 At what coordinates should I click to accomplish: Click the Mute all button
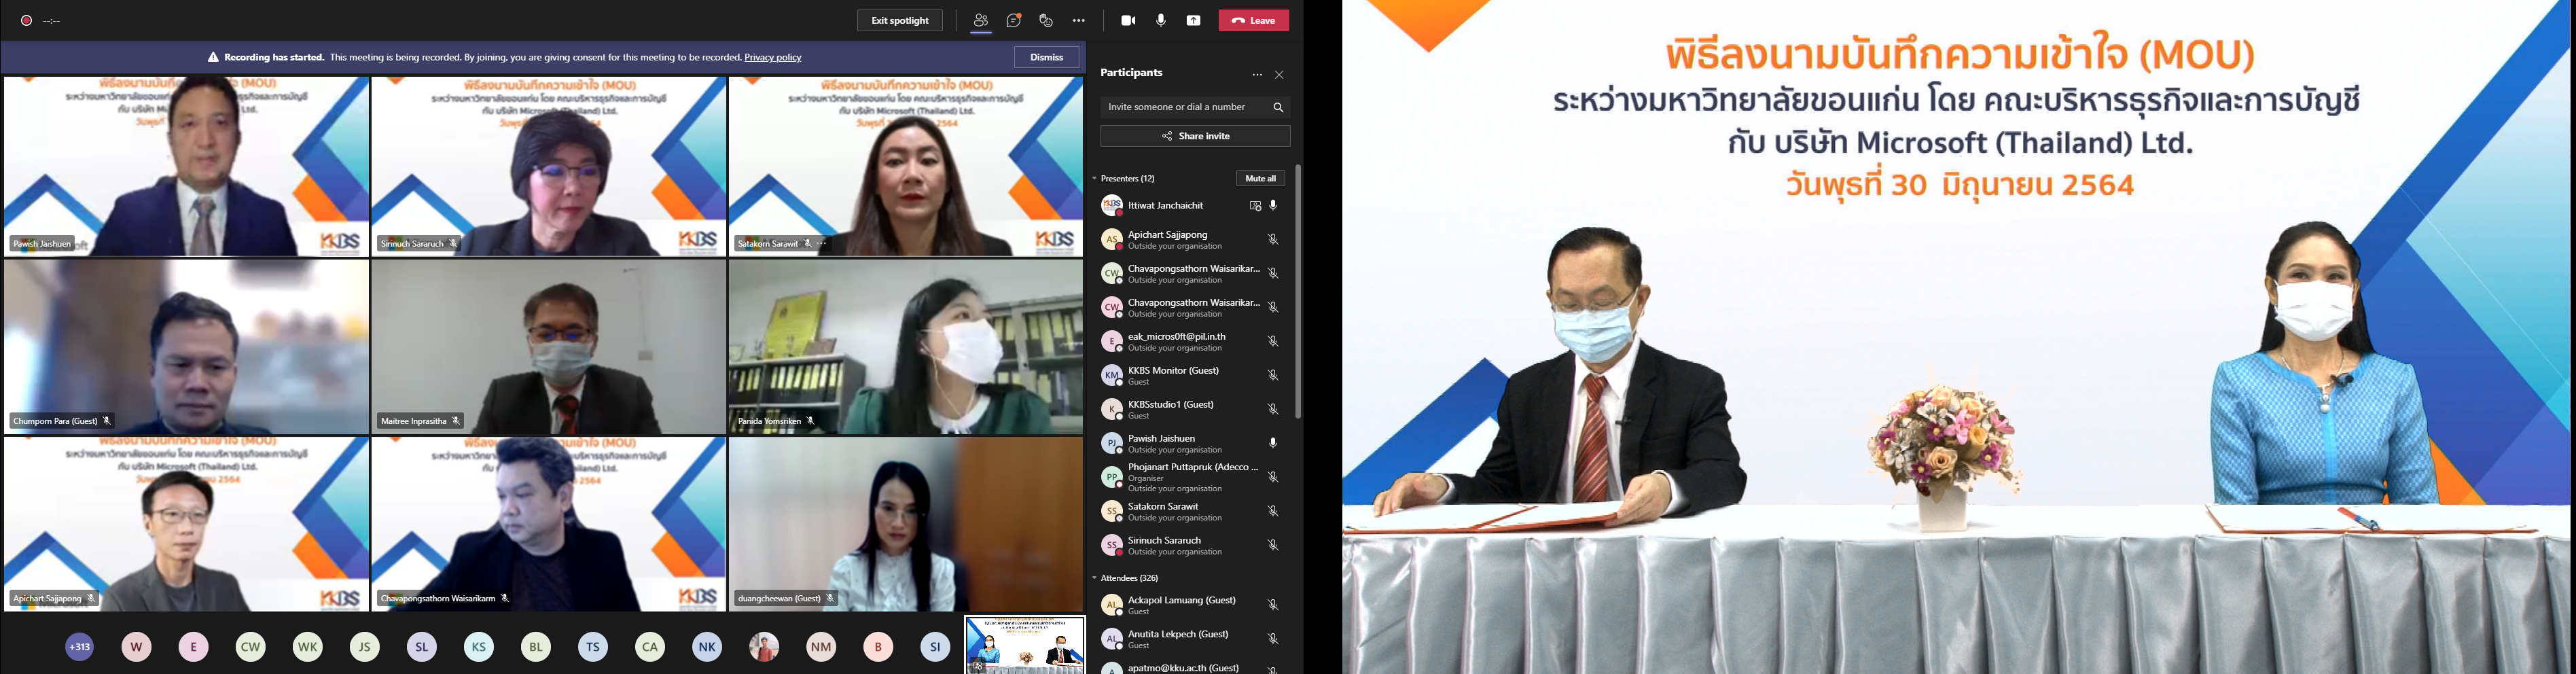click(1260, 178)
